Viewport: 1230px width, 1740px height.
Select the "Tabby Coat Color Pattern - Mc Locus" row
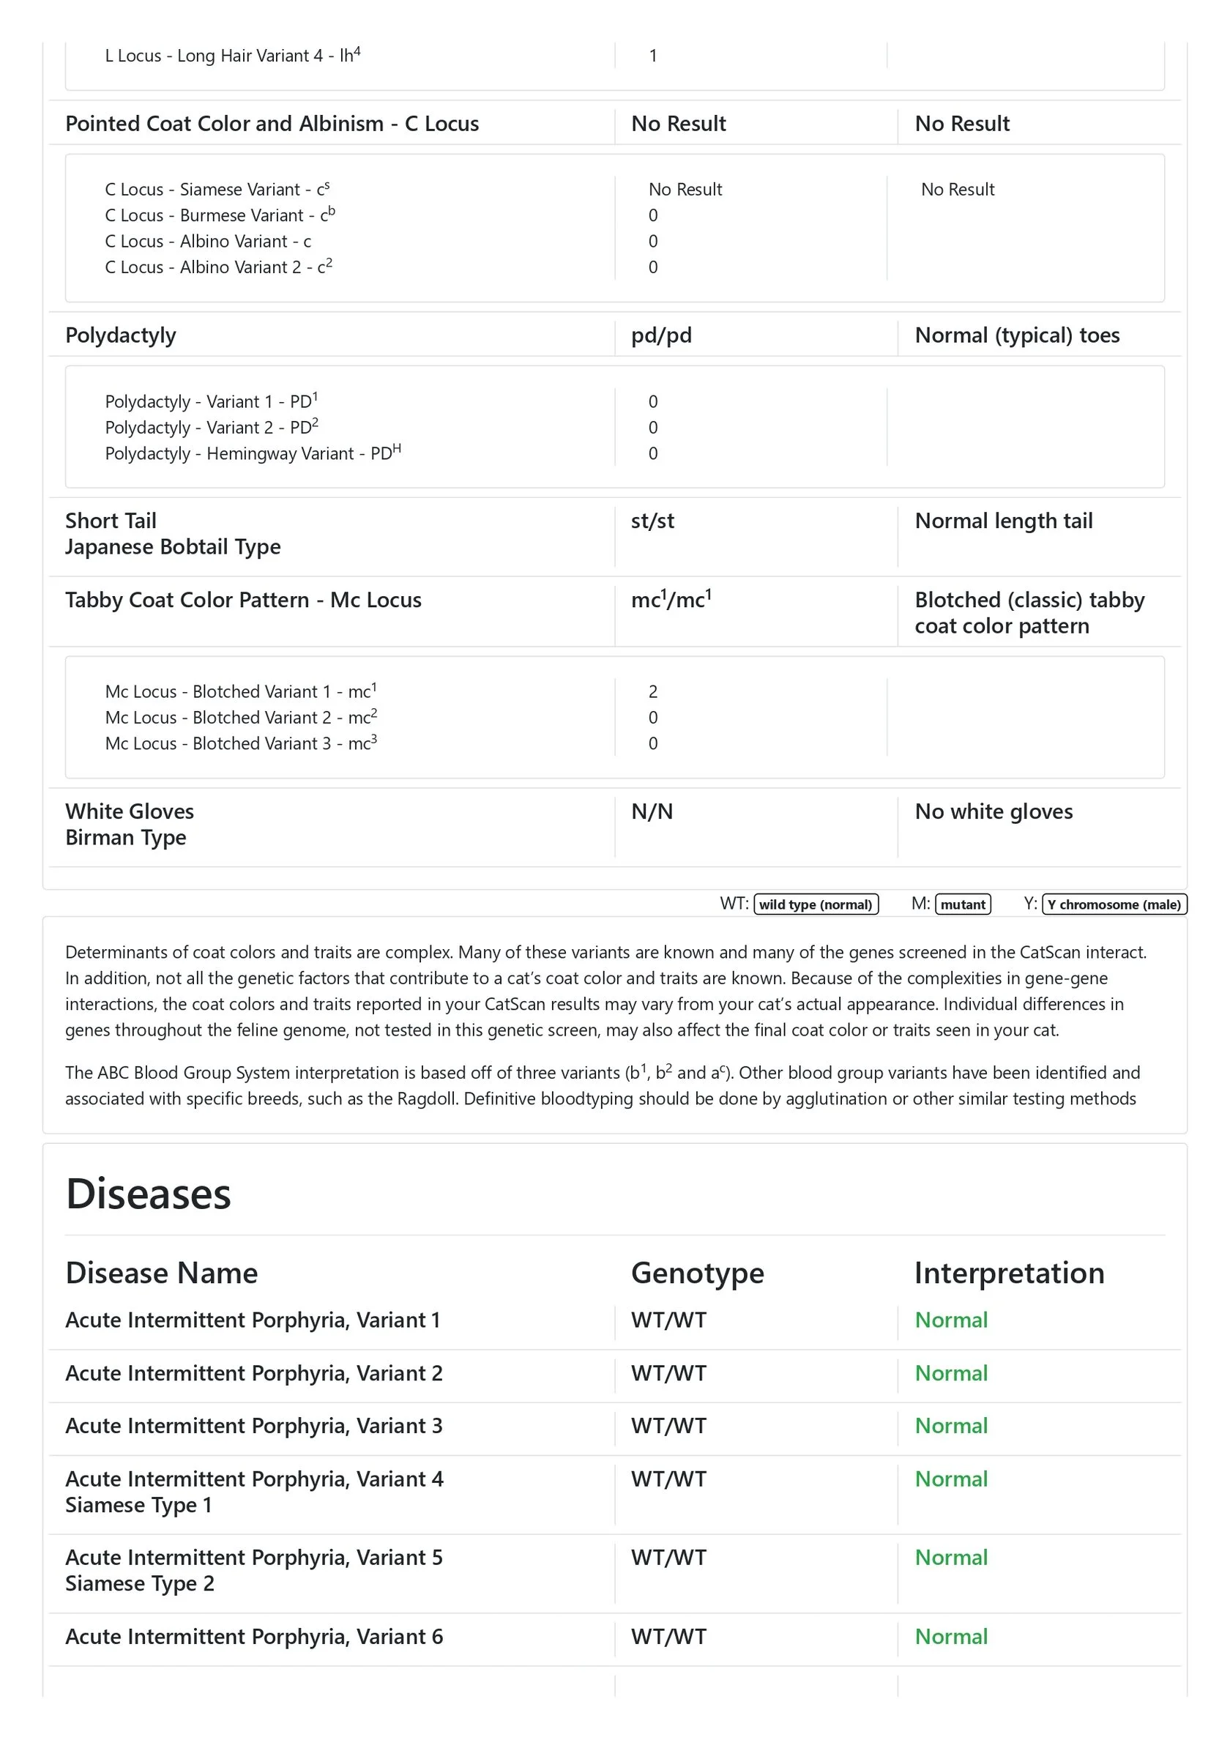click(x=243, y=601)
